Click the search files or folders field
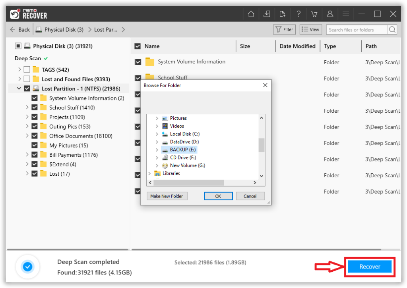 (357, 29)
